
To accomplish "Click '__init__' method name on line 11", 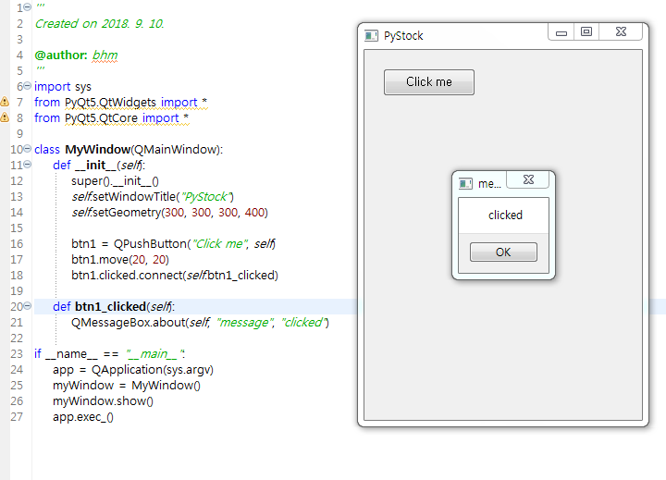I will pos(95,166).
